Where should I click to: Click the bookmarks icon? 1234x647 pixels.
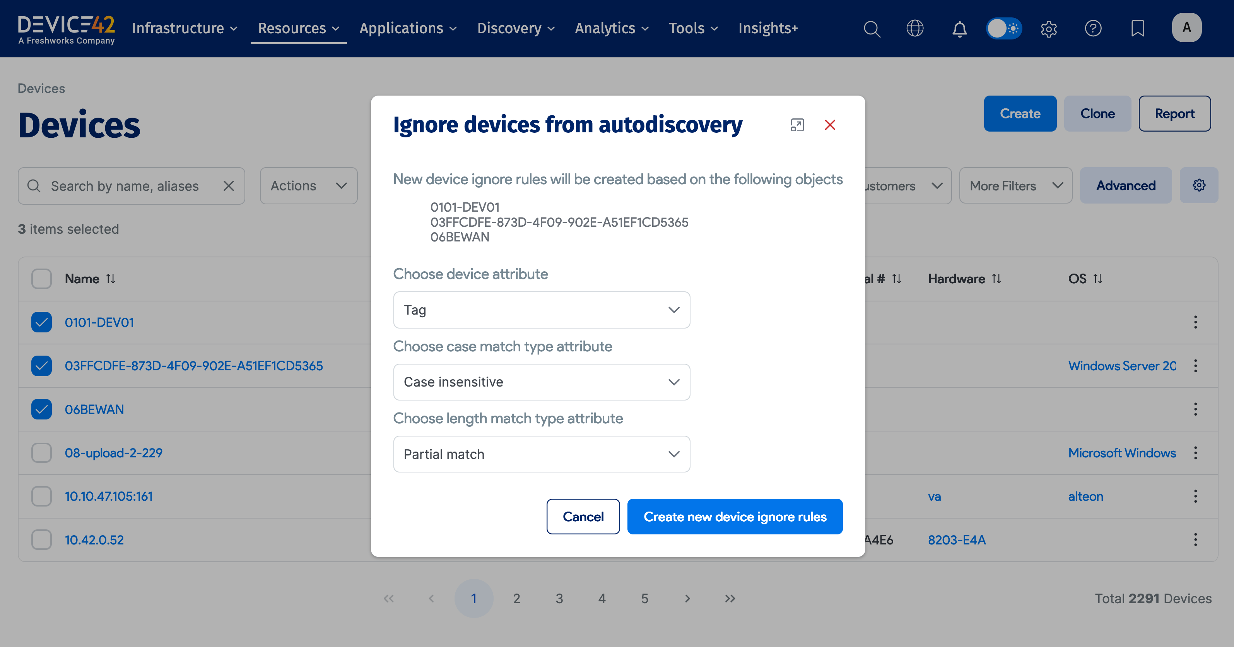[1138, 29]
